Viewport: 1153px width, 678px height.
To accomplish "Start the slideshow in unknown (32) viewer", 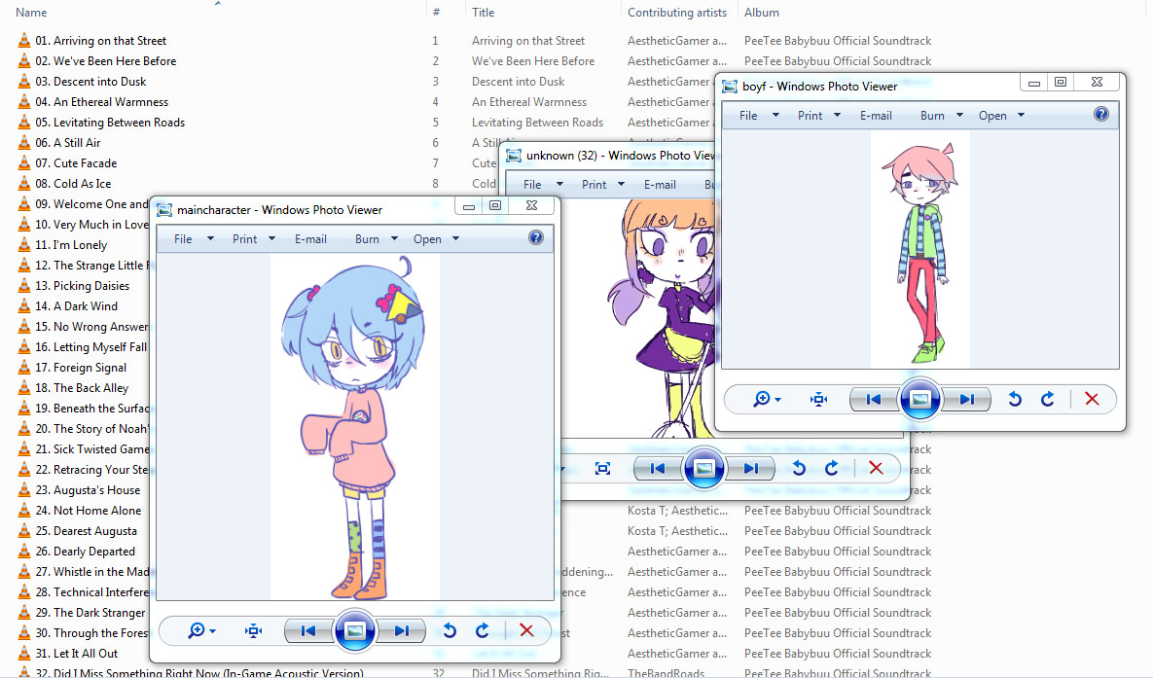I will [x=703, y=468].
